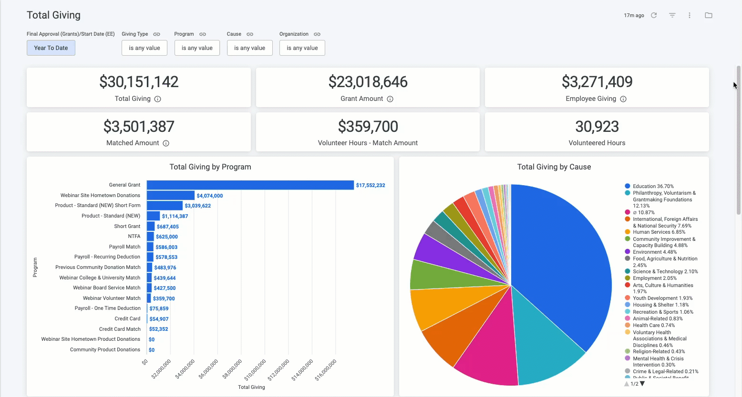This screenshot has height=397, width=742.
Task: Click the 17m ago refresh timestamp
Action: pos(634,16)
